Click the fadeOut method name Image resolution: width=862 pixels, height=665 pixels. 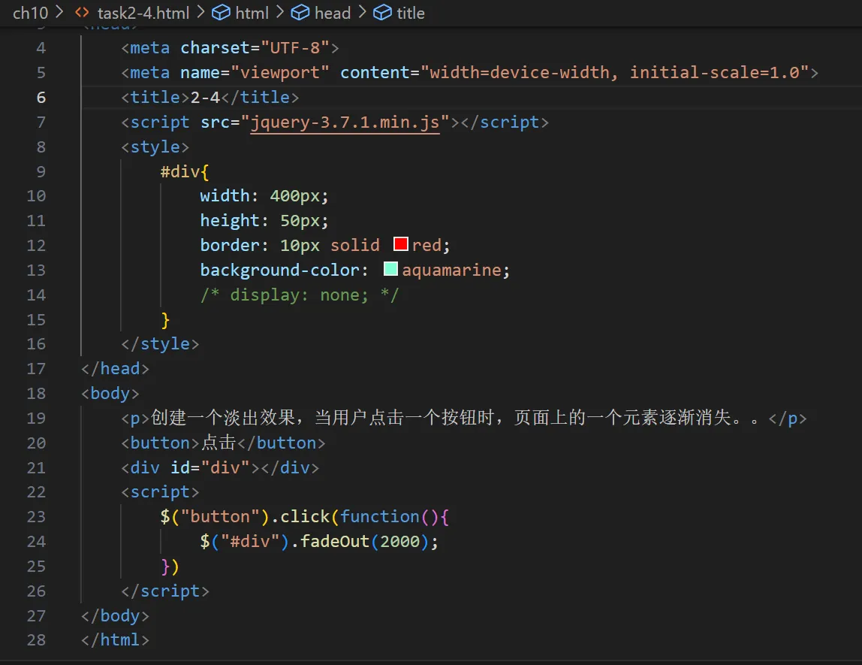pyautogui.click(x=335, y=541)
